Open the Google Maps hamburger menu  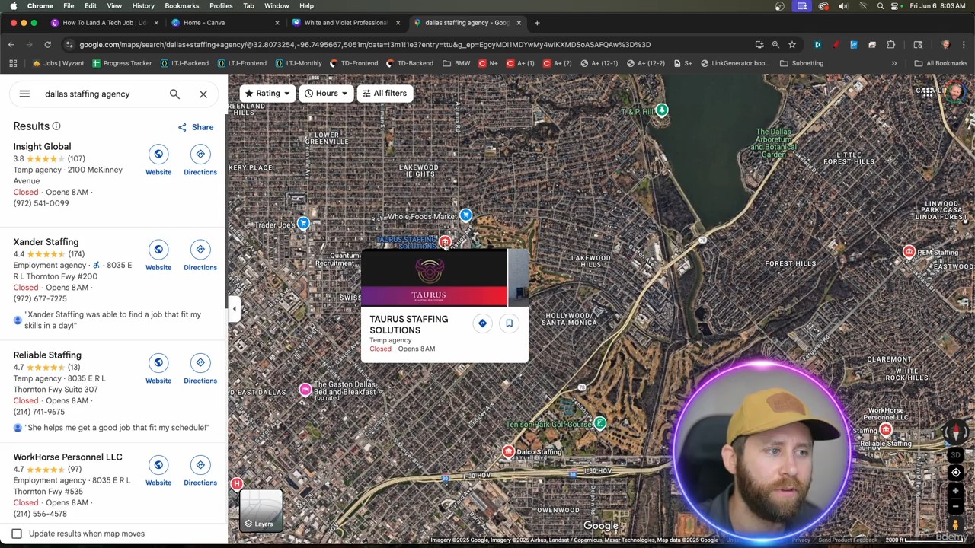pos(24,94)
